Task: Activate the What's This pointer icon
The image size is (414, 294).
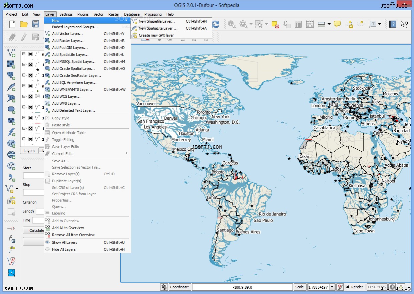Action: pos(404,24)
